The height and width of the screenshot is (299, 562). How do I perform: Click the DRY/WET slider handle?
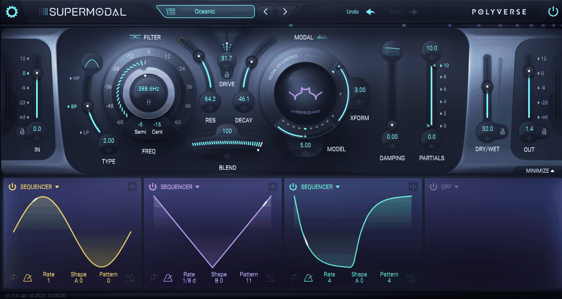tap(487, 87)
